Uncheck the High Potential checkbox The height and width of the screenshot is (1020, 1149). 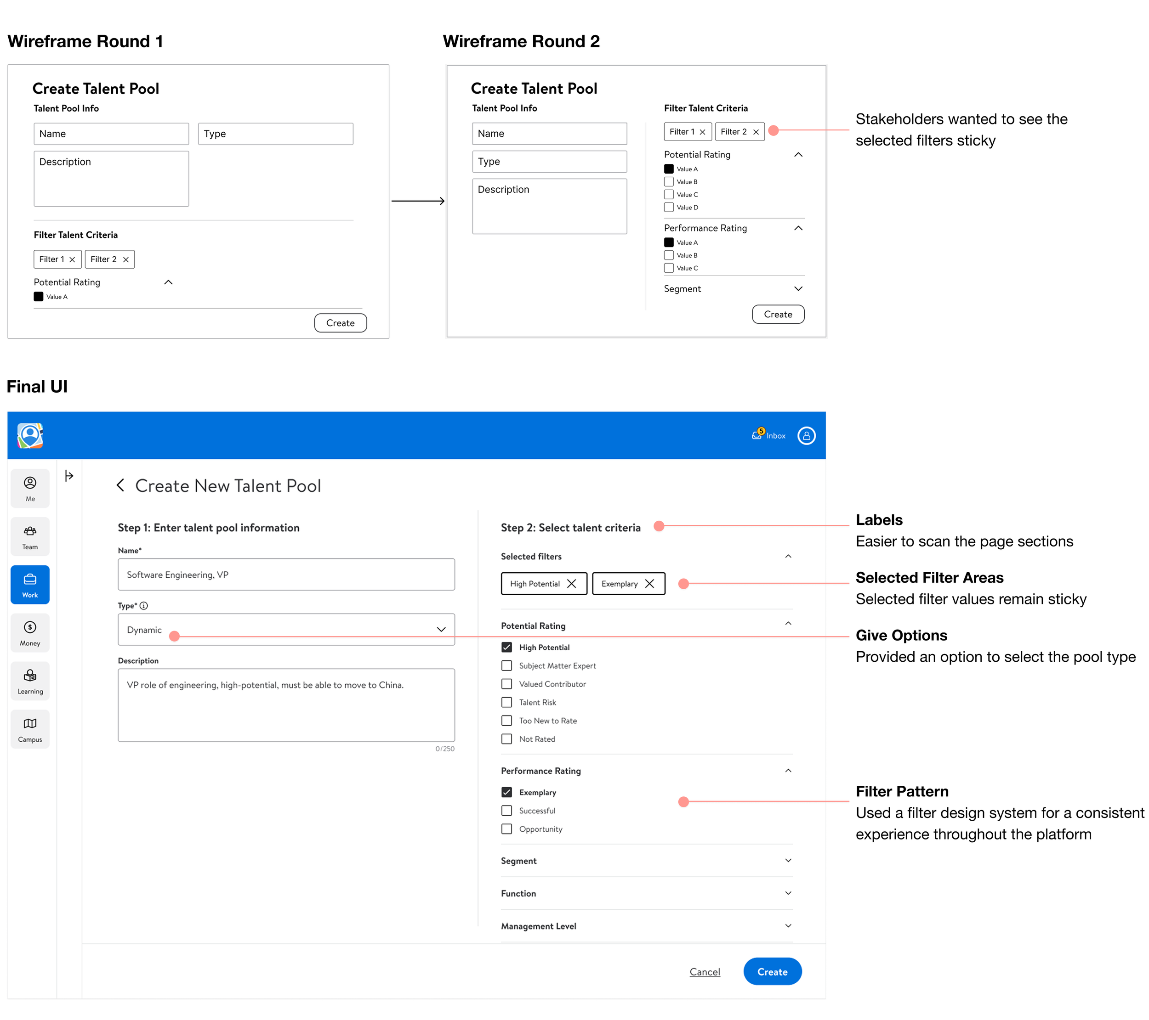[x=506, y=647]
